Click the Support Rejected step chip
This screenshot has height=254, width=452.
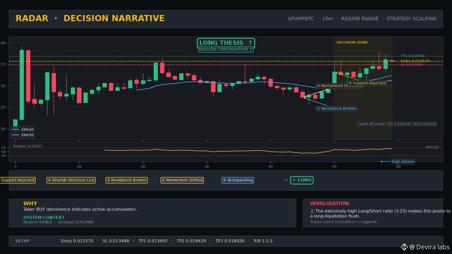[x=18, y=180]
